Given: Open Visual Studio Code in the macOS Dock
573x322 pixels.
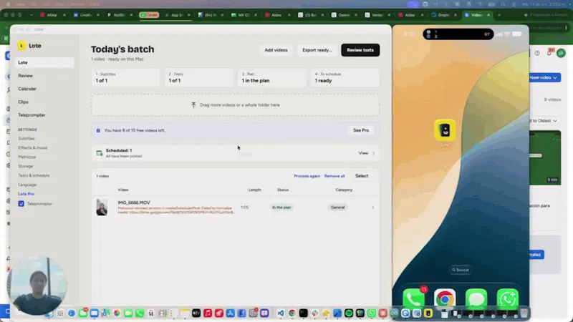Looking at the screenshot, I should (x=280, y=313).
